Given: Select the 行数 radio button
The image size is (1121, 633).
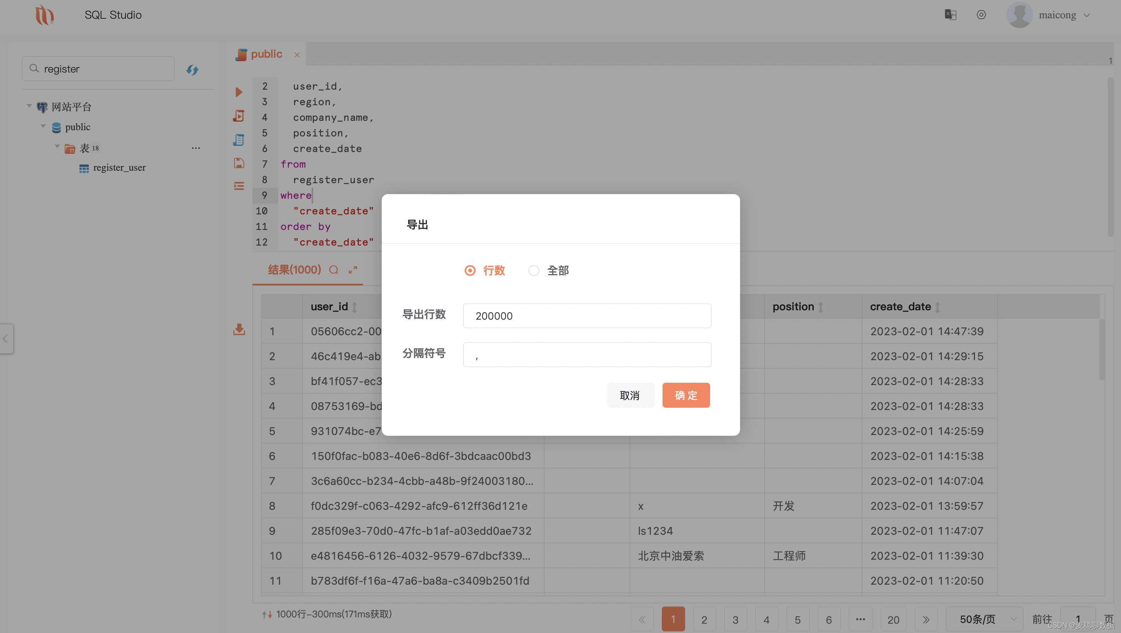Looking at the screenshot, I should (x=469, y=270).
